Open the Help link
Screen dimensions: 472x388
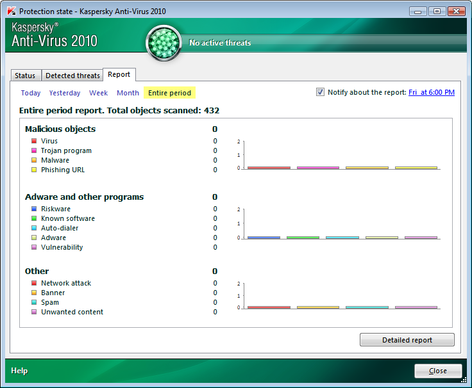(x=19, y=371)
